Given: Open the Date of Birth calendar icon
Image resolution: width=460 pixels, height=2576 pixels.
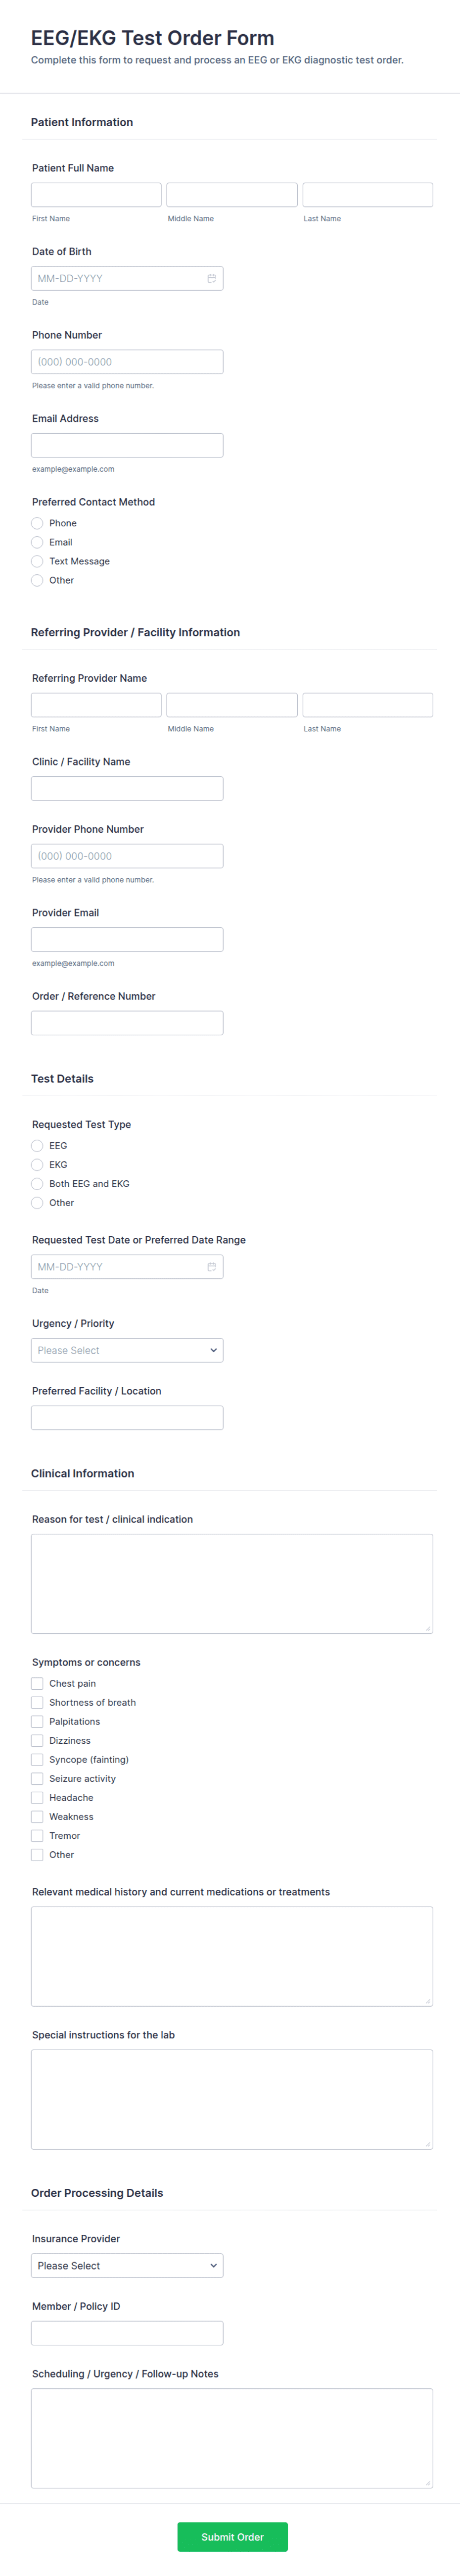Looking at the screenshot, I should coord(211,279).
